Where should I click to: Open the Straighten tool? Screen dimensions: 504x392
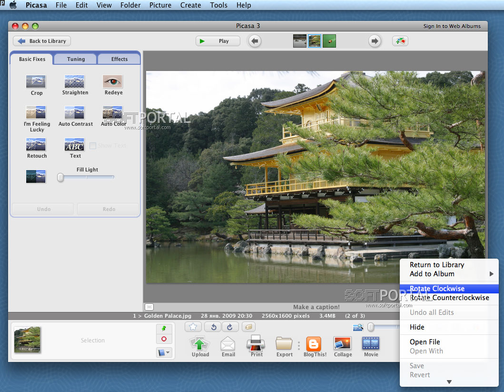[75, 82]
